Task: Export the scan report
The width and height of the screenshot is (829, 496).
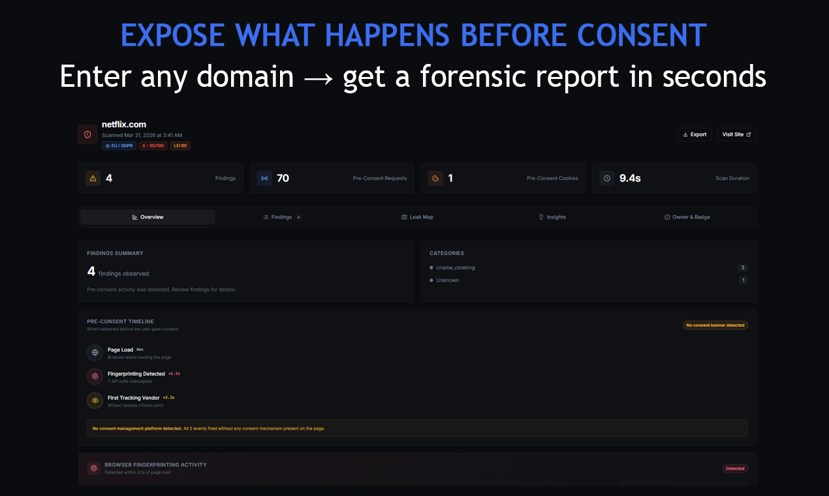Action: click(695, 134)
